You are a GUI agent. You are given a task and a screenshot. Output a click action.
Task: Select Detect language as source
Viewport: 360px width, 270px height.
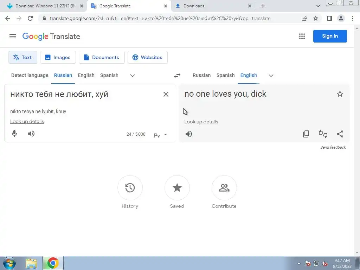click(x=30, y=75)
